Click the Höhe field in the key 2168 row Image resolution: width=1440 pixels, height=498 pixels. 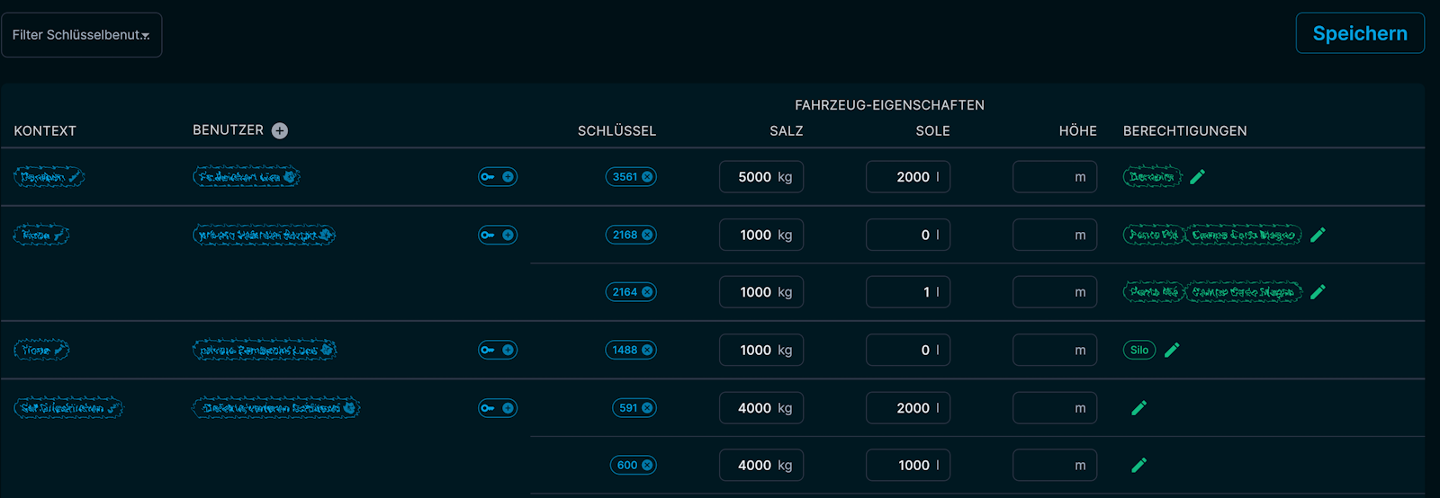(1054, 236)
